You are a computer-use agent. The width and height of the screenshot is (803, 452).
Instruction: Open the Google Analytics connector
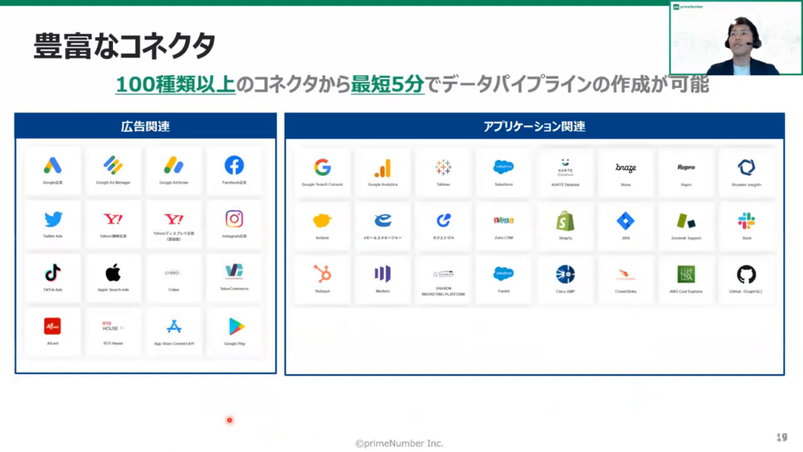click(x=383, y=167)
